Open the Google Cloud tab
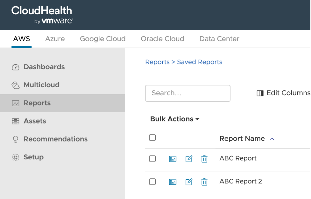 pos(102,39)
